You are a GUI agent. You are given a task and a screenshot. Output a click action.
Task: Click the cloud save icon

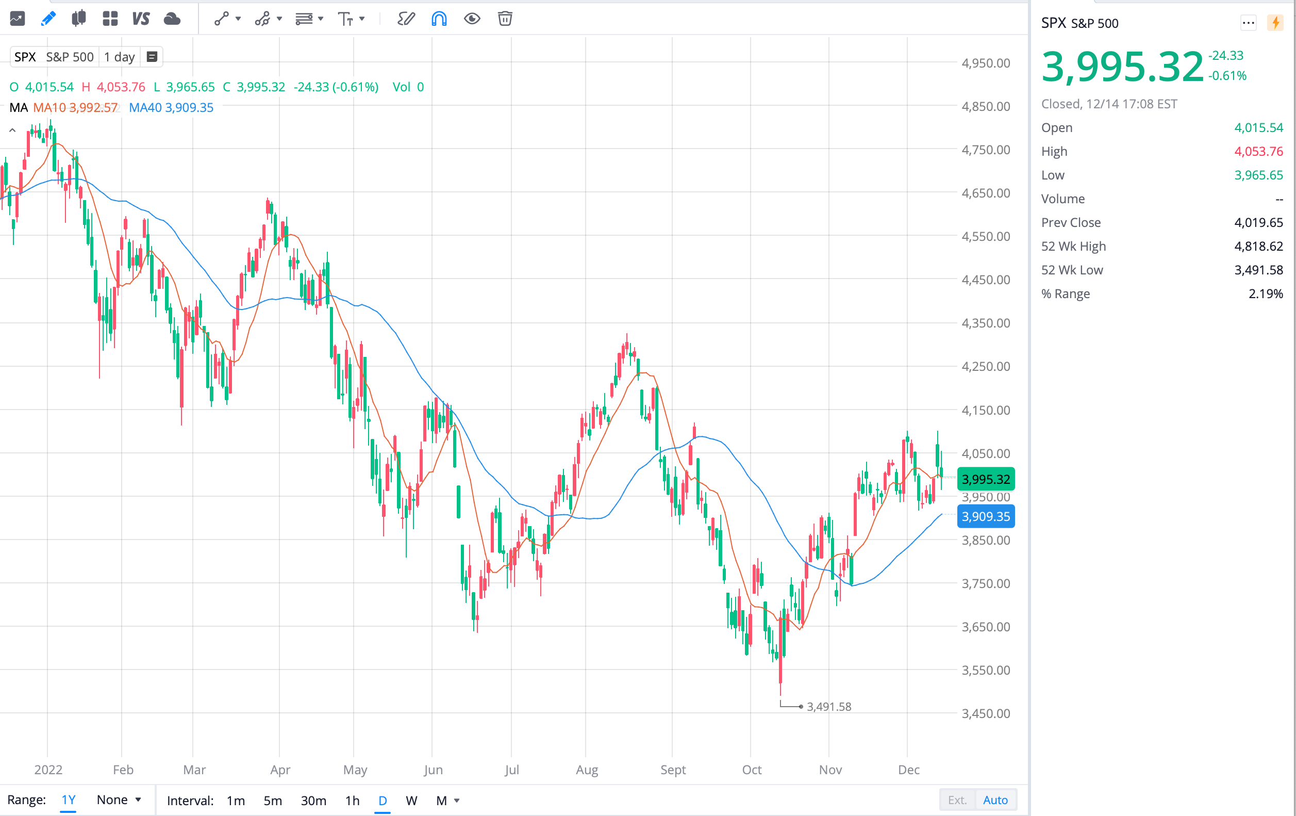coord(171,19)
